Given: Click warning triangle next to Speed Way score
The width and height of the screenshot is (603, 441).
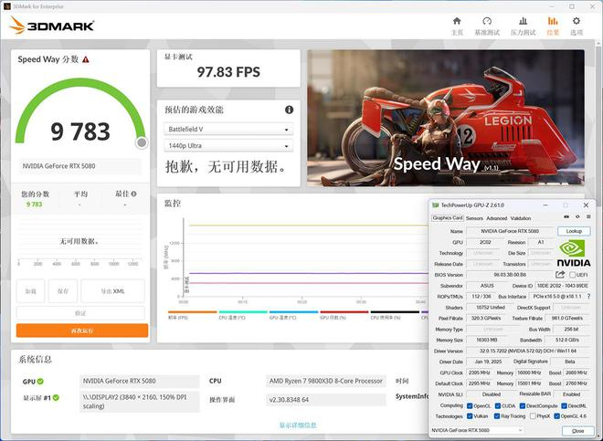Looking at the screenshot, I should click(86, 59).
